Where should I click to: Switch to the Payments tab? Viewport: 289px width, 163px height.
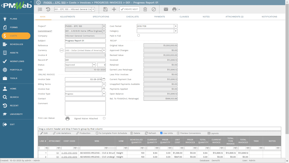159,17
